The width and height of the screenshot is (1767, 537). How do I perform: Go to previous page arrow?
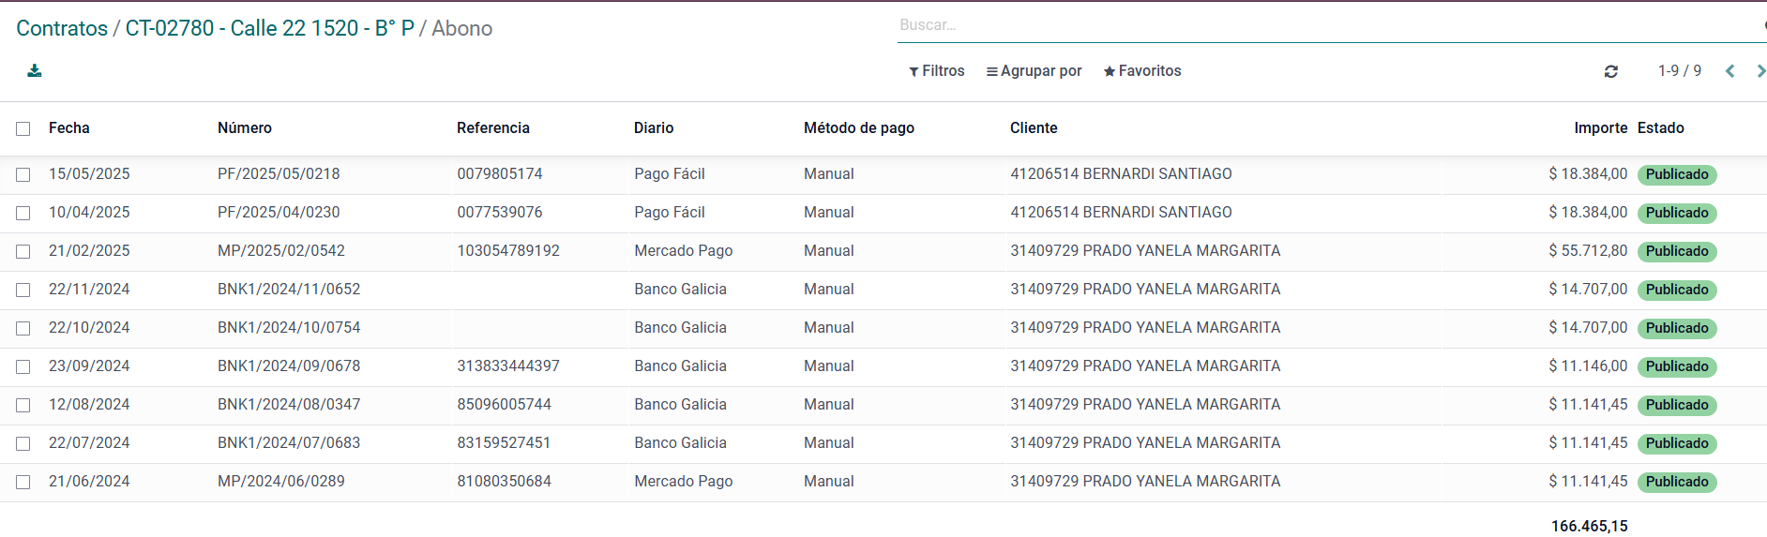coord(1729,71)
